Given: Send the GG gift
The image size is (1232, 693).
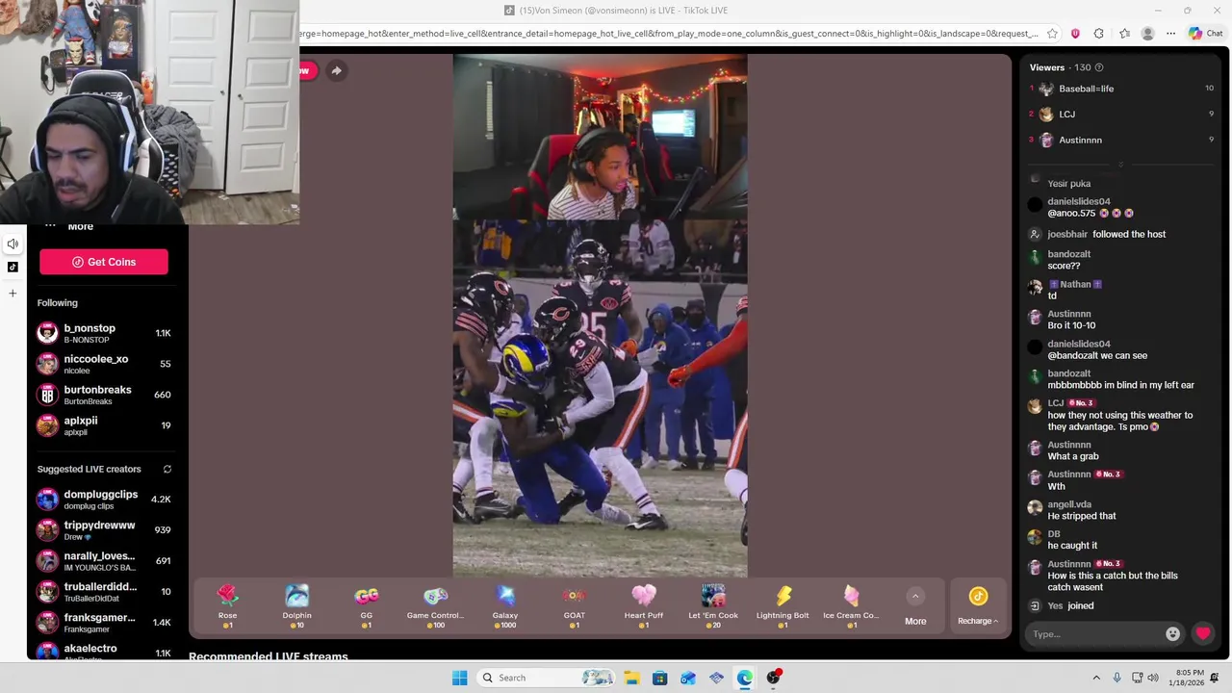Looking at the screenshot, I should point(366,606).
